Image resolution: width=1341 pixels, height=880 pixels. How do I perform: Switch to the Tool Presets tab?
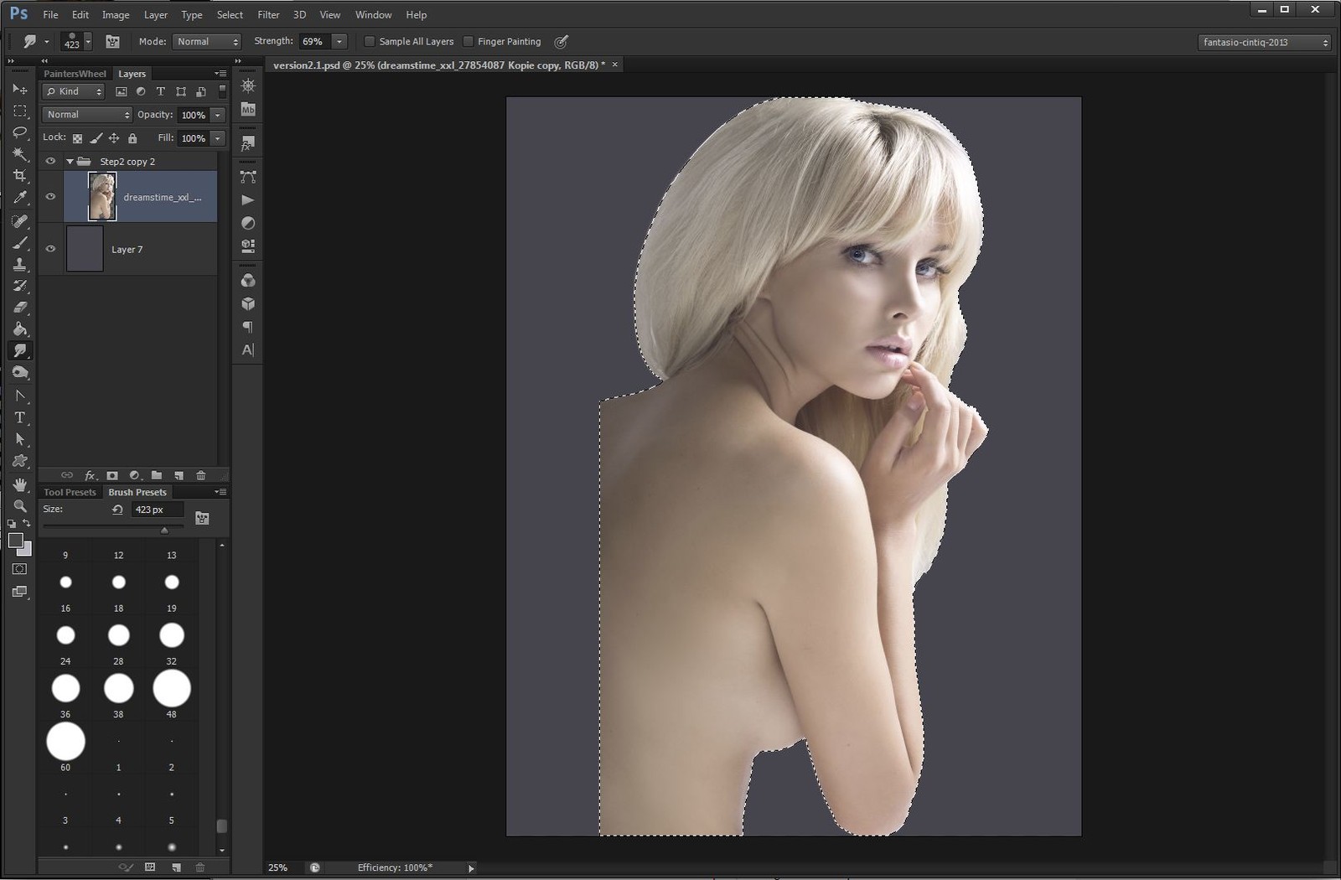(70, 492)
